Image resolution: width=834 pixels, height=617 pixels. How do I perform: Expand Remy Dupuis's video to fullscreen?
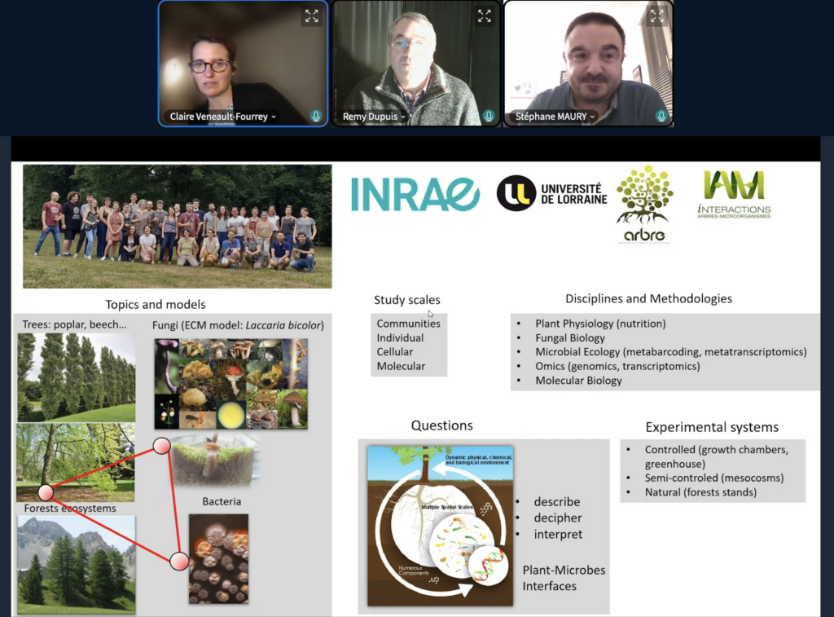[485, 15]
